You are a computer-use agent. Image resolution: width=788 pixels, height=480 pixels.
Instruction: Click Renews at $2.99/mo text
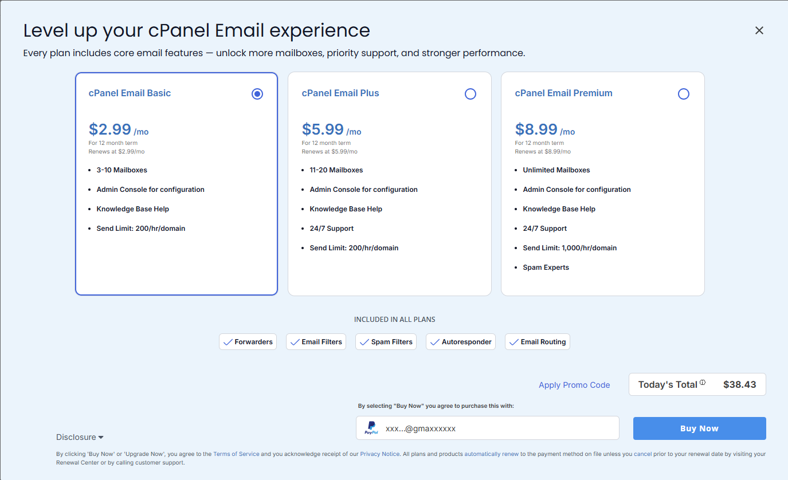[x=116, y=152]
